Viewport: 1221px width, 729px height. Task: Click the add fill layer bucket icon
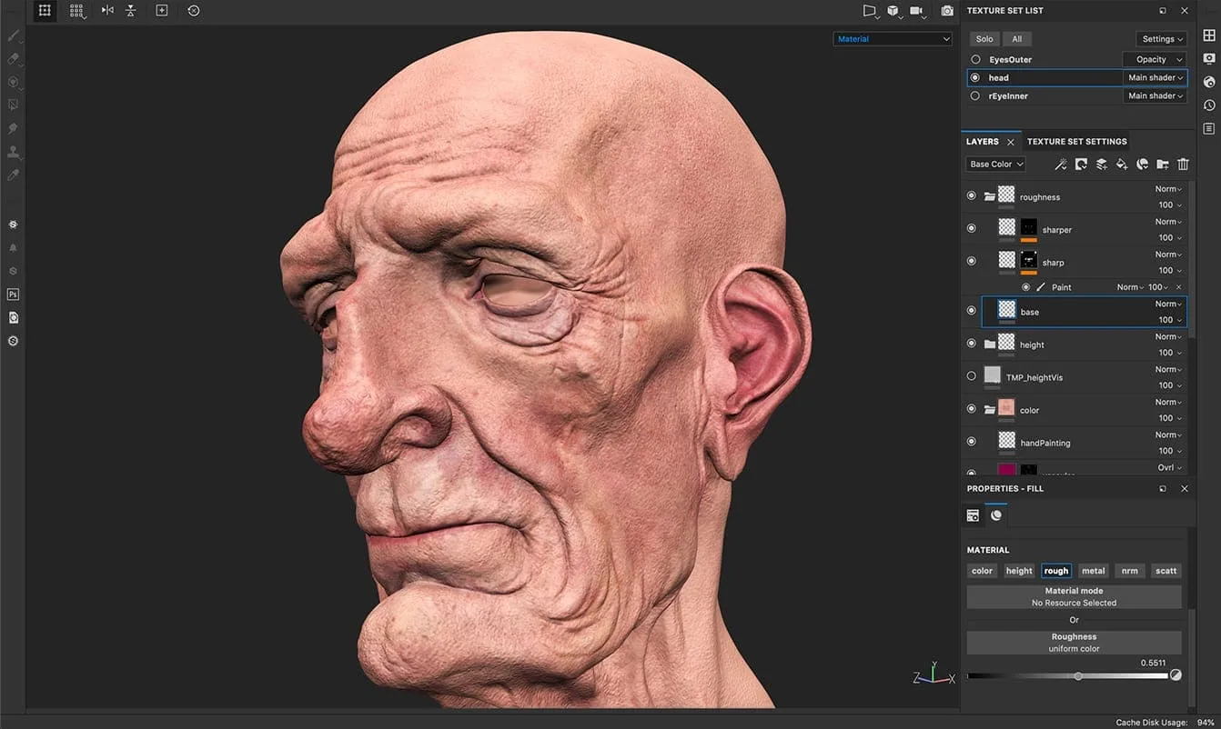coord(1122,165)
